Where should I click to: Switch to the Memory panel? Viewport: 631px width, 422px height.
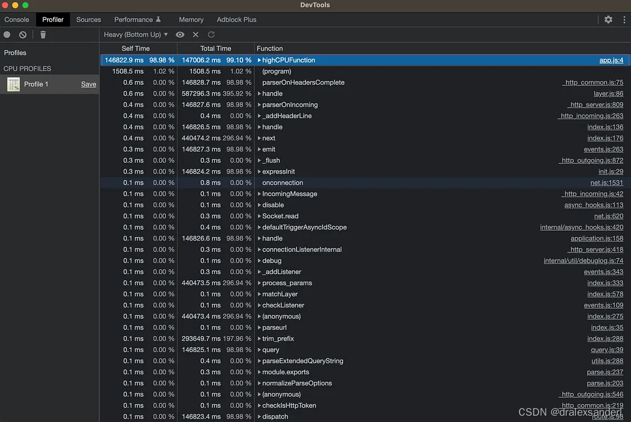coord(191,19)
